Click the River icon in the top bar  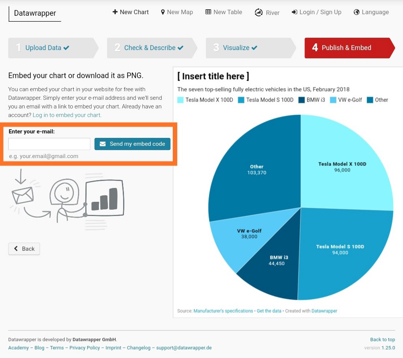tap(259, 12)
